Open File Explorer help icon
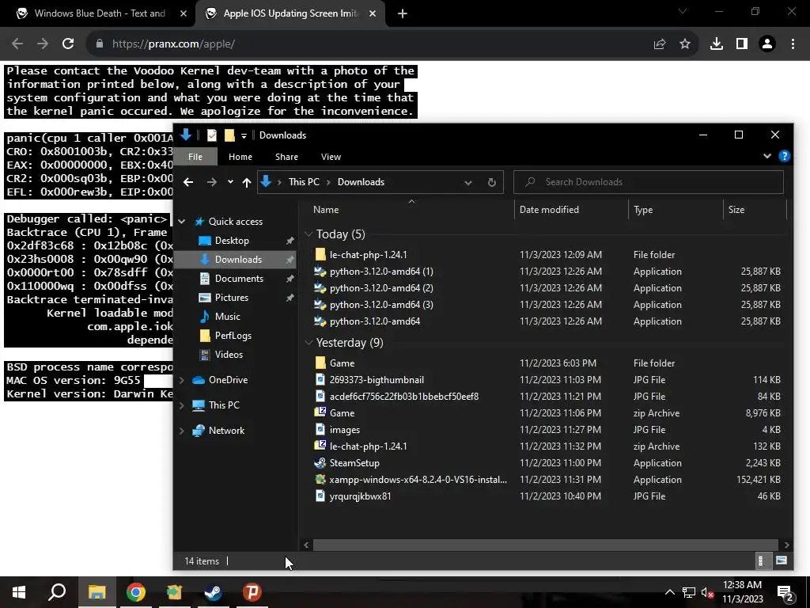 784,156
